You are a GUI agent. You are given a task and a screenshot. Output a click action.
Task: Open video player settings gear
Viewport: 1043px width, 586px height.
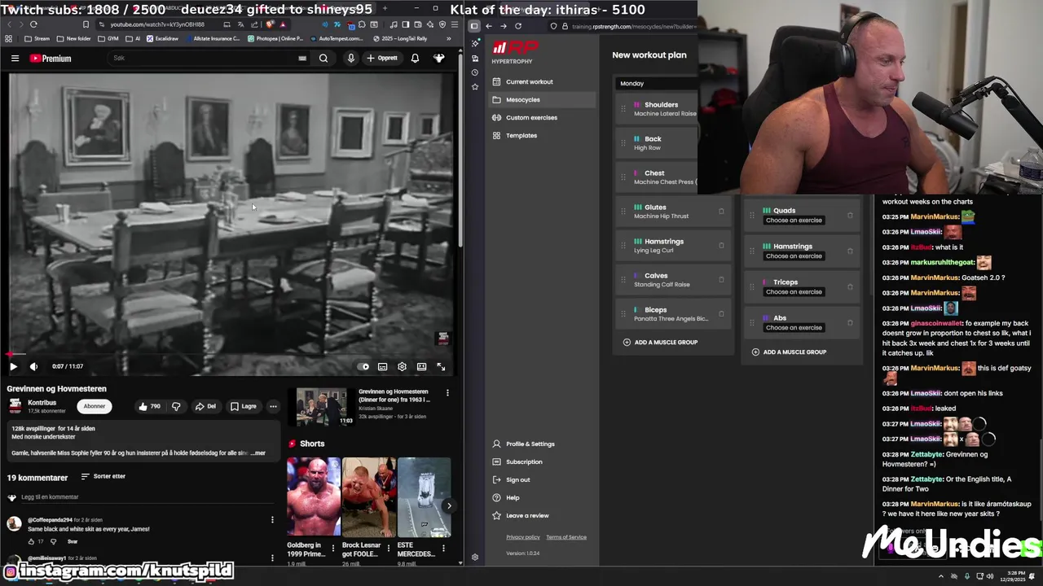[x=402, y=367]
